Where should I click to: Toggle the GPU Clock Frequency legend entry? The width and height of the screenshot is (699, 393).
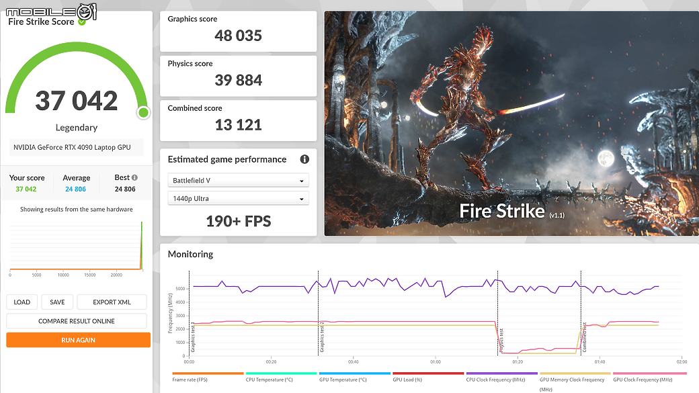[x=649, y=377]
